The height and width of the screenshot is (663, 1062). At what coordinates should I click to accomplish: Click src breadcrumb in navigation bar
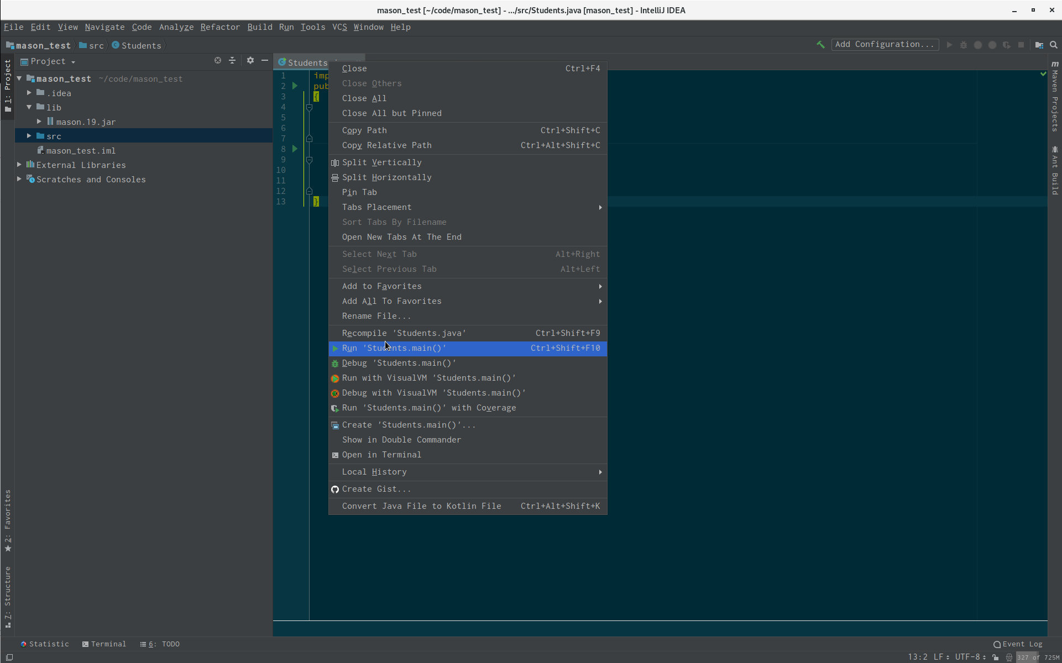click(91, 46)
